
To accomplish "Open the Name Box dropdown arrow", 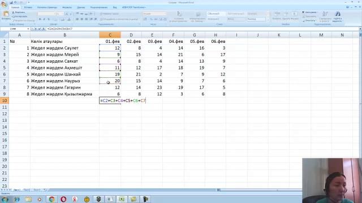I will click(28, 29).
